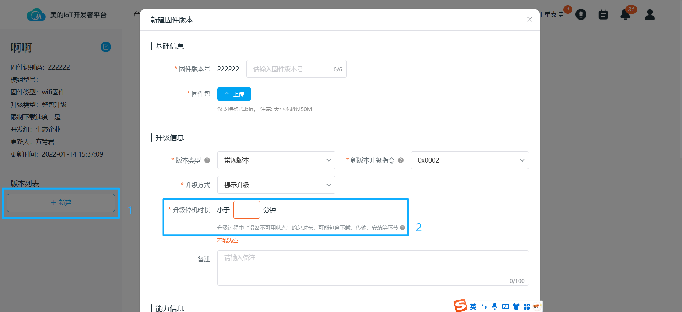Screen dimensions: 682x312
Task: Click the upload arrow icon in header
Action: point(581,15)
